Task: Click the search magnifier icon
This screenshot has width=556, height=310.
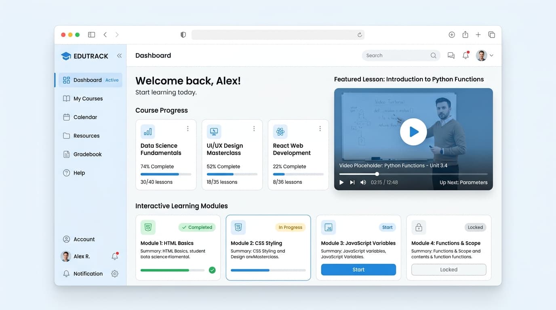Action: click(x=433, y=56)
